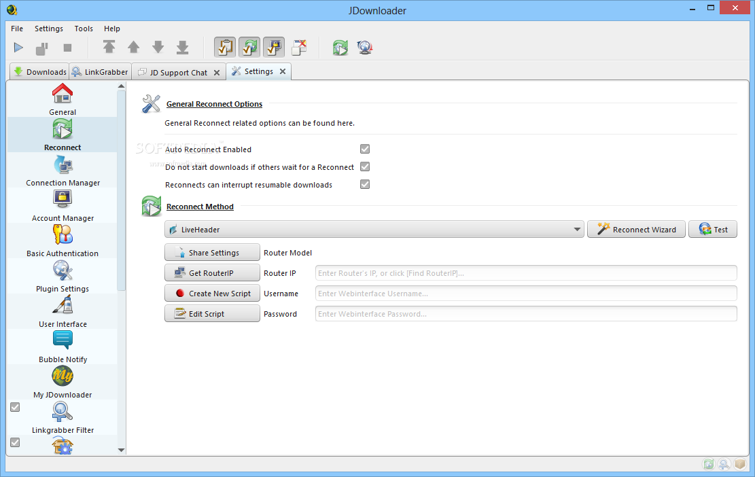
Task: Toggle Linkgrabber Filter enable checkbox
Action: coord(15,407)
